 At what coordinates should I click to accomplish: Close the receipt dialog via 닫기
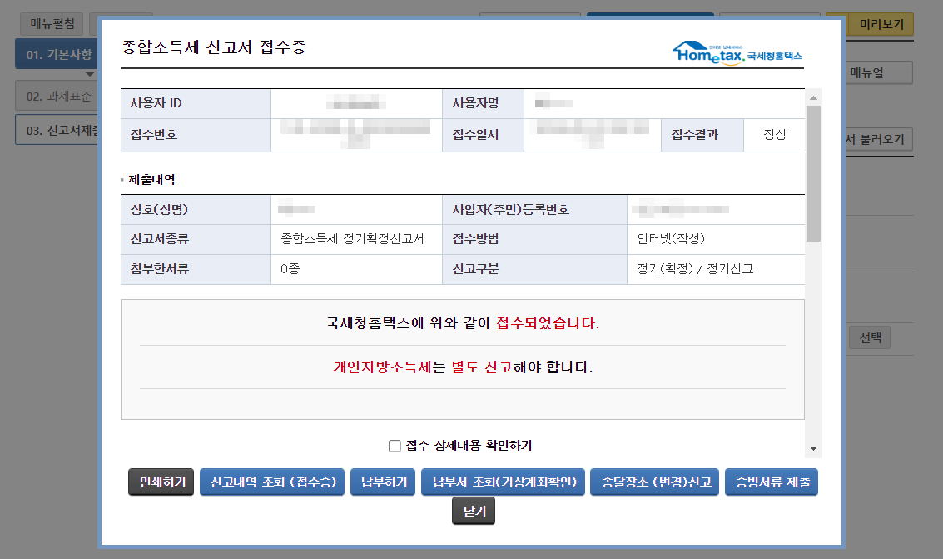click(473, 511)
